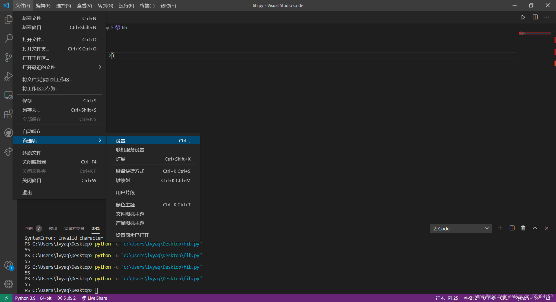Viewport: 556px width, 302px height.
Task: Click the remote window indicator in status bar
Action: click(6, 298)
